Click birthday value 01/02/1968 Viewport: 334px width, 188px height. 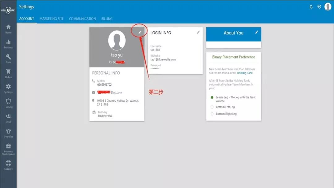pyautogui.click(x=105, y=116)
